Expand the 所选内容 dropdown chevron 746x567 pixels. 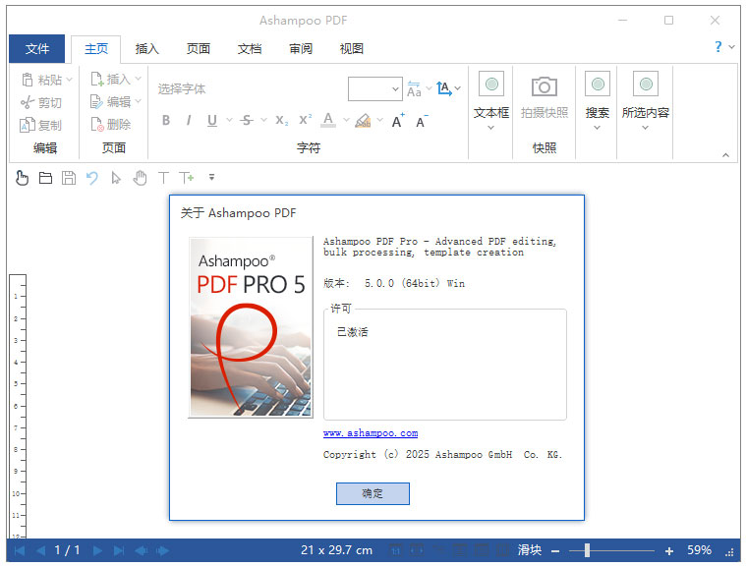pyautogui.click(x=645, y=128)
